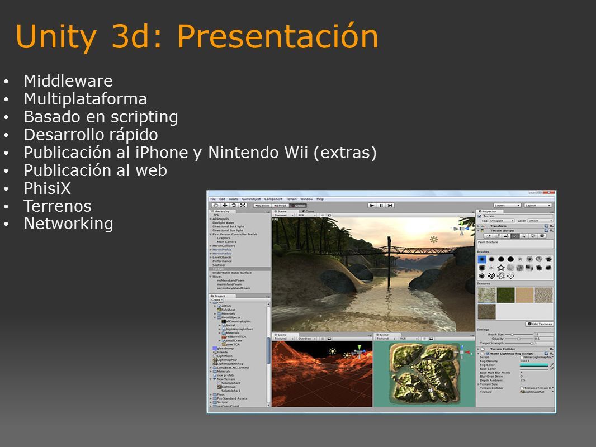Click the Create button in Project panel
This screenshot has width=596, height=447.
point(216,299)
